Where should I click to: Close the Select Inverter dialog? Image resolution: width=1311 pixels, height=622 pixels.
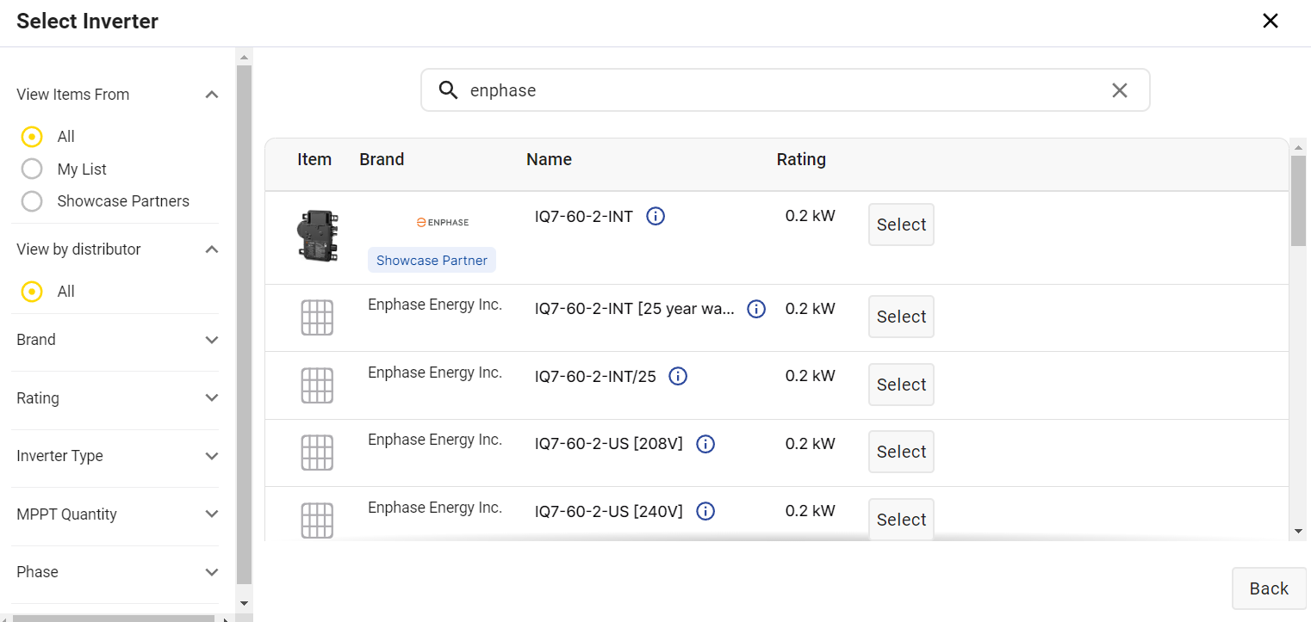click(1271, 21)
